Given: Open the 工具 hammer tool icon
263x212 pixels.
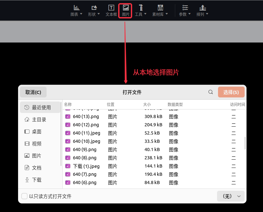Looking at the screenshot, I should [141, 8].
